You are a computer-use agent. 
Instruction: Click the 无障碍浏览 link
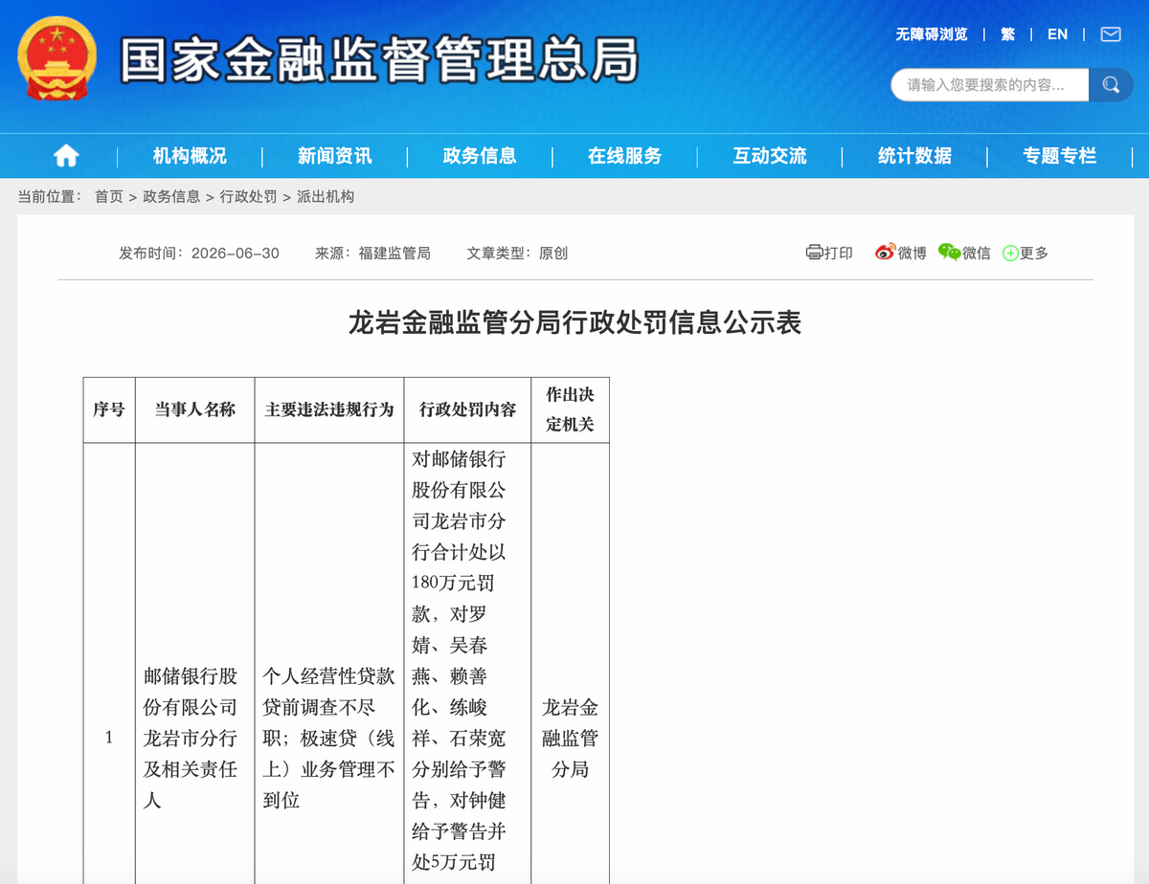pos(932,34)
